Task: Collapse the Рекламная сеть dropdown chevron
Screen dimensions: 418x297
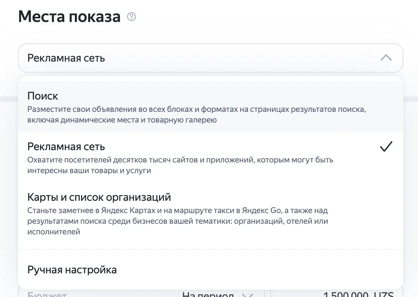Action: (386, 58)
